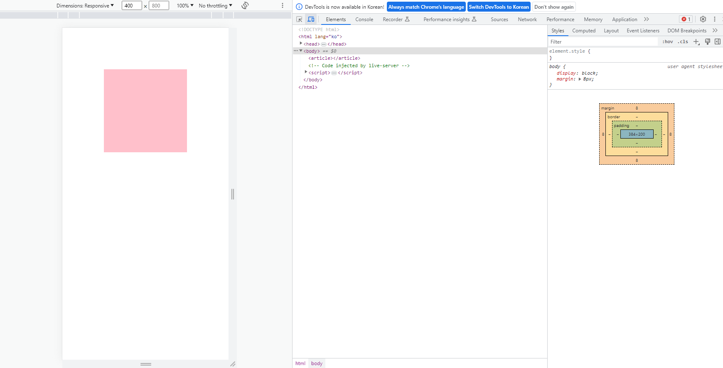Click the padding region label in box model

tap(622, 125)
